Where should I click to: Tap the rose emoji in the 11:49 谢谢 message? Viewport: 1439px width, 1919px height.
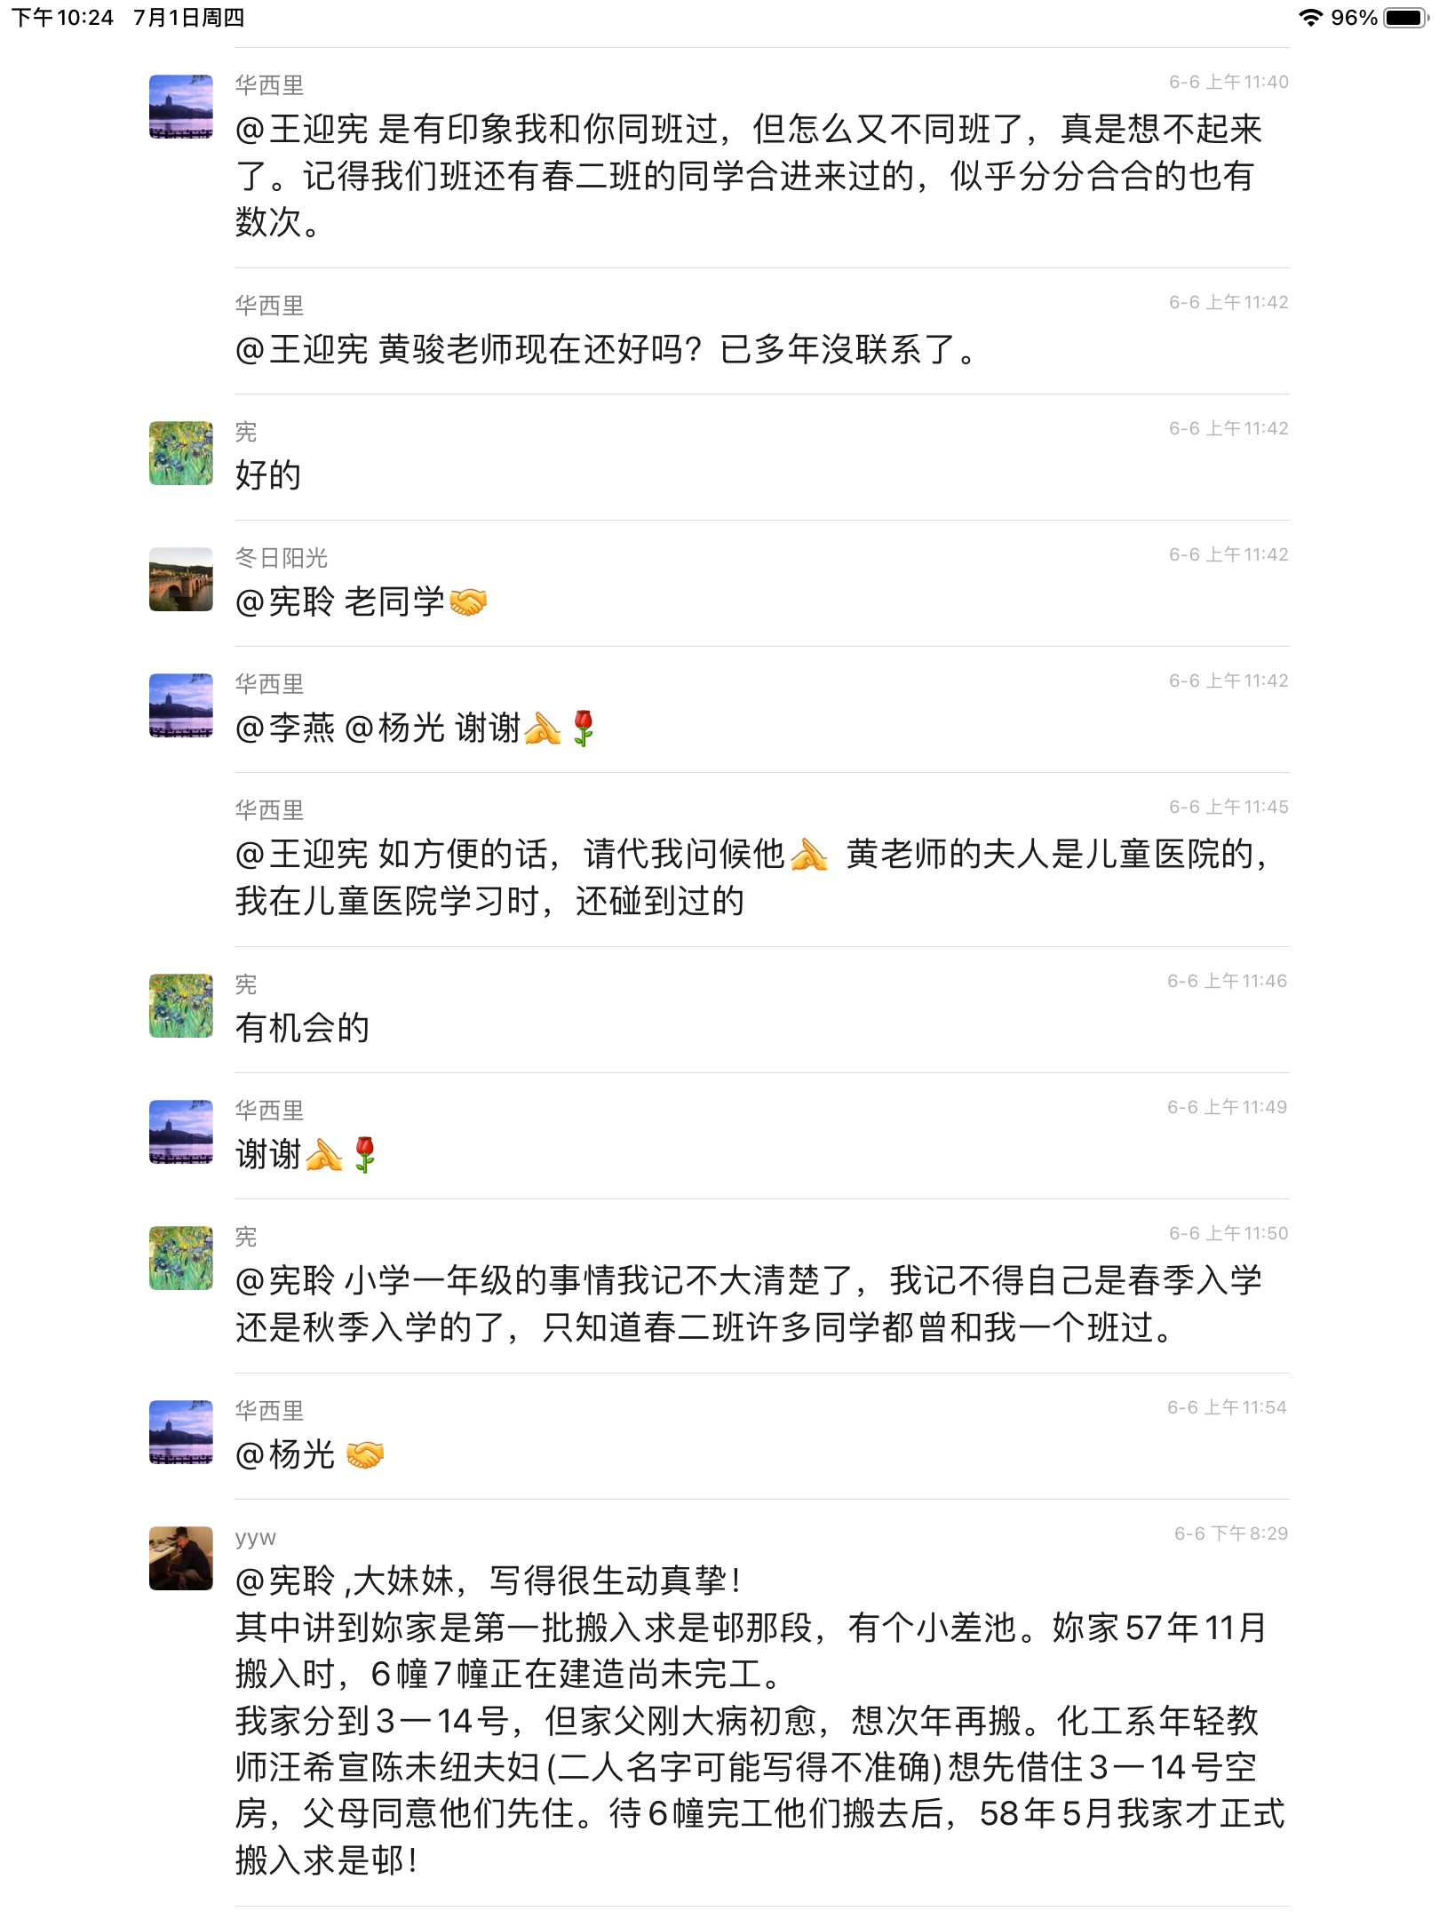[364, 1155]
